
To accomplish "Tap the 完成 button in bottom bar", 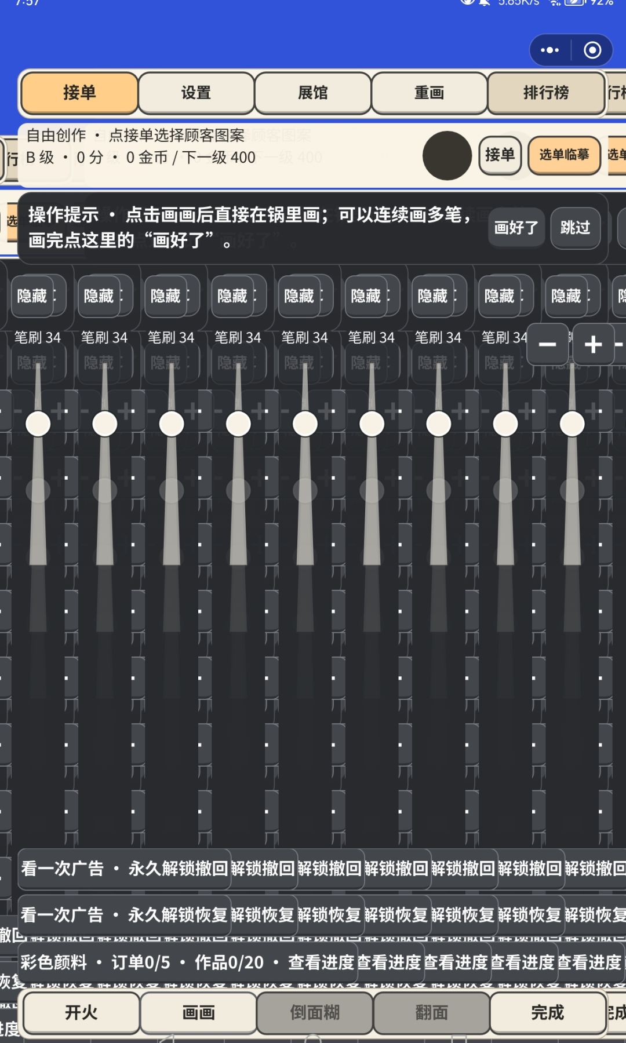I will point(548,1012).
